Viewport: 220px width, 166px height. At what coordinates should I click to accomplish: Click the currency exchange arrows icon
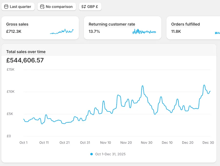[84, 7]
